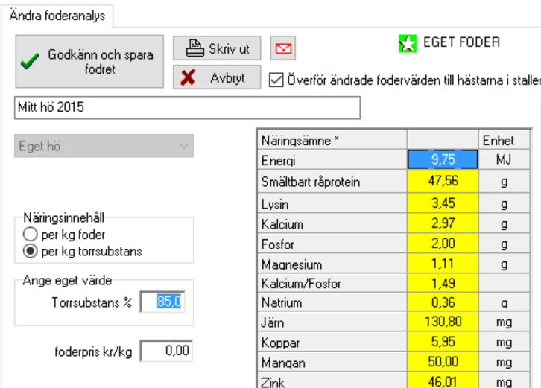541x388 pixels.
Task: Click the Natrium row label
Action: click(x=332, y=302)
